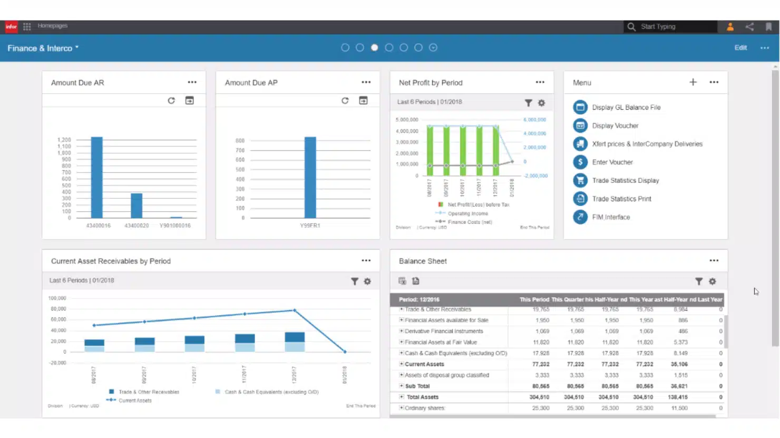Open Amount Due AR drill-down arrow icon
The height and width of the screenshot is (438, 780).
coord(189,100)
